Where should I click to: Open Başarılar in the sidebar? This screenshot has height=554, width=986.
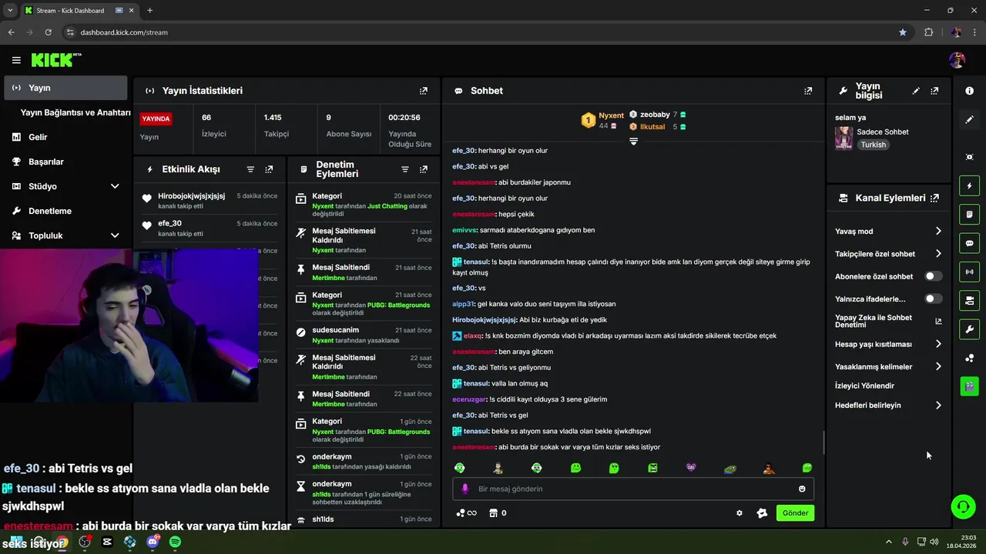(x=65, y=162)
